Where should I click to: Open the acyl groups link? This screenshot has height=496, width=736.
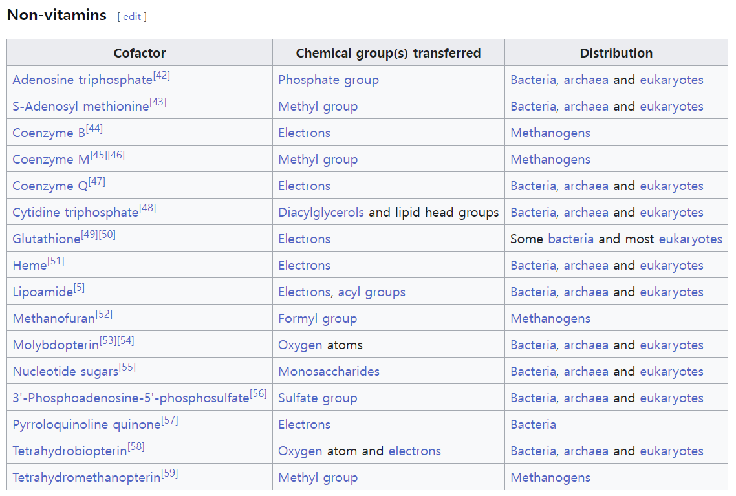point(371,292)
